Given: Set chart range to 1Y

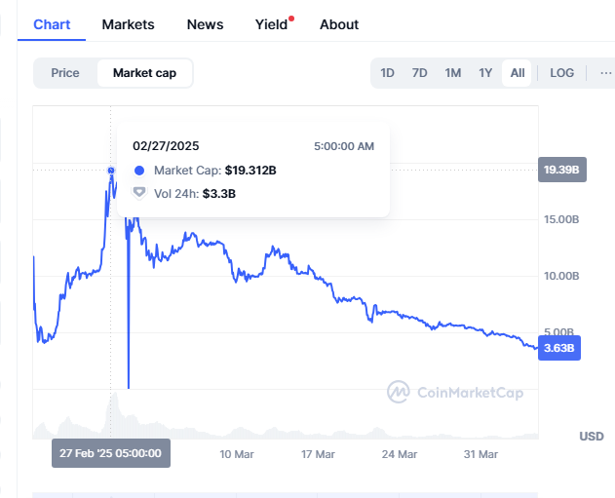Looking at the screenshot, I should 484,73.
